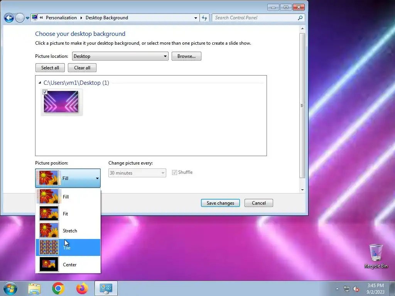Choose the Stretch position option
This screenshot has width=395, height=296.
(x=68, y=230)
